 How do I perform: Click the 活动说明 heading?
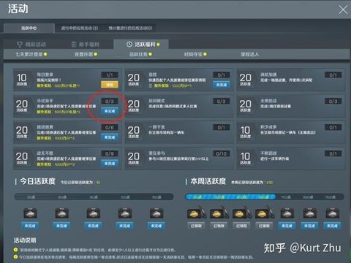tap(25, 240)
